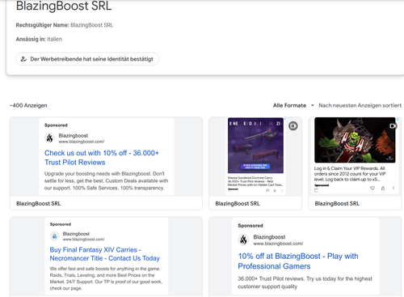The image size is (404, 297).
Task: Open '10% off at BlazingBoost' ad headline
Action: [x=298, y=261]
